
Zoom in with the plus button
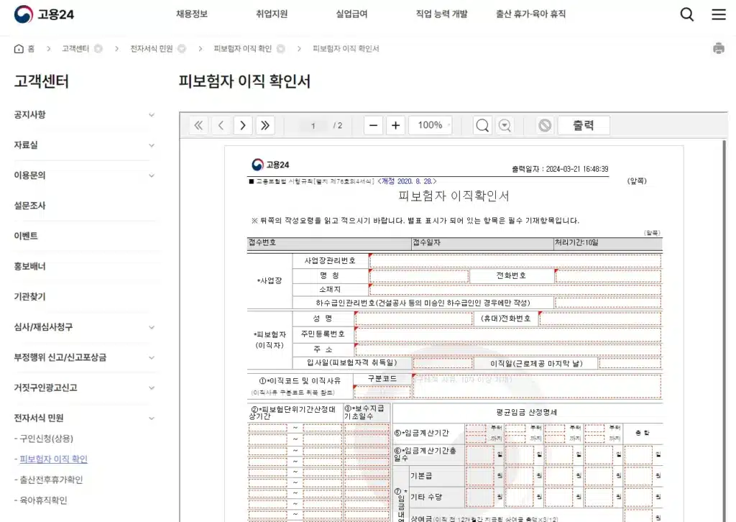(396, 125)
